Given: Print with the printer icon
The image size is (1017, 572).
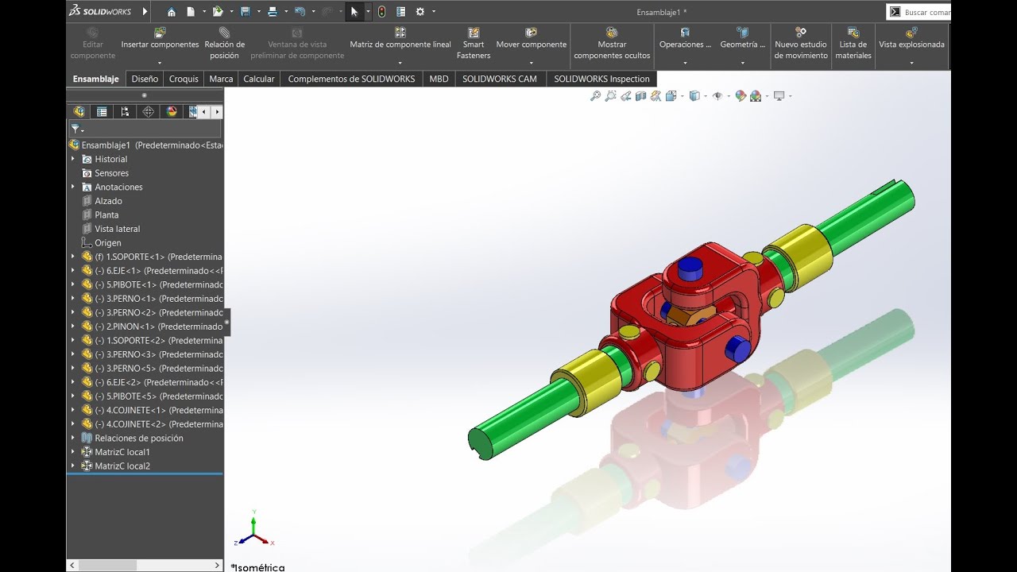Looking at the screenshot, I should point(273,12).
